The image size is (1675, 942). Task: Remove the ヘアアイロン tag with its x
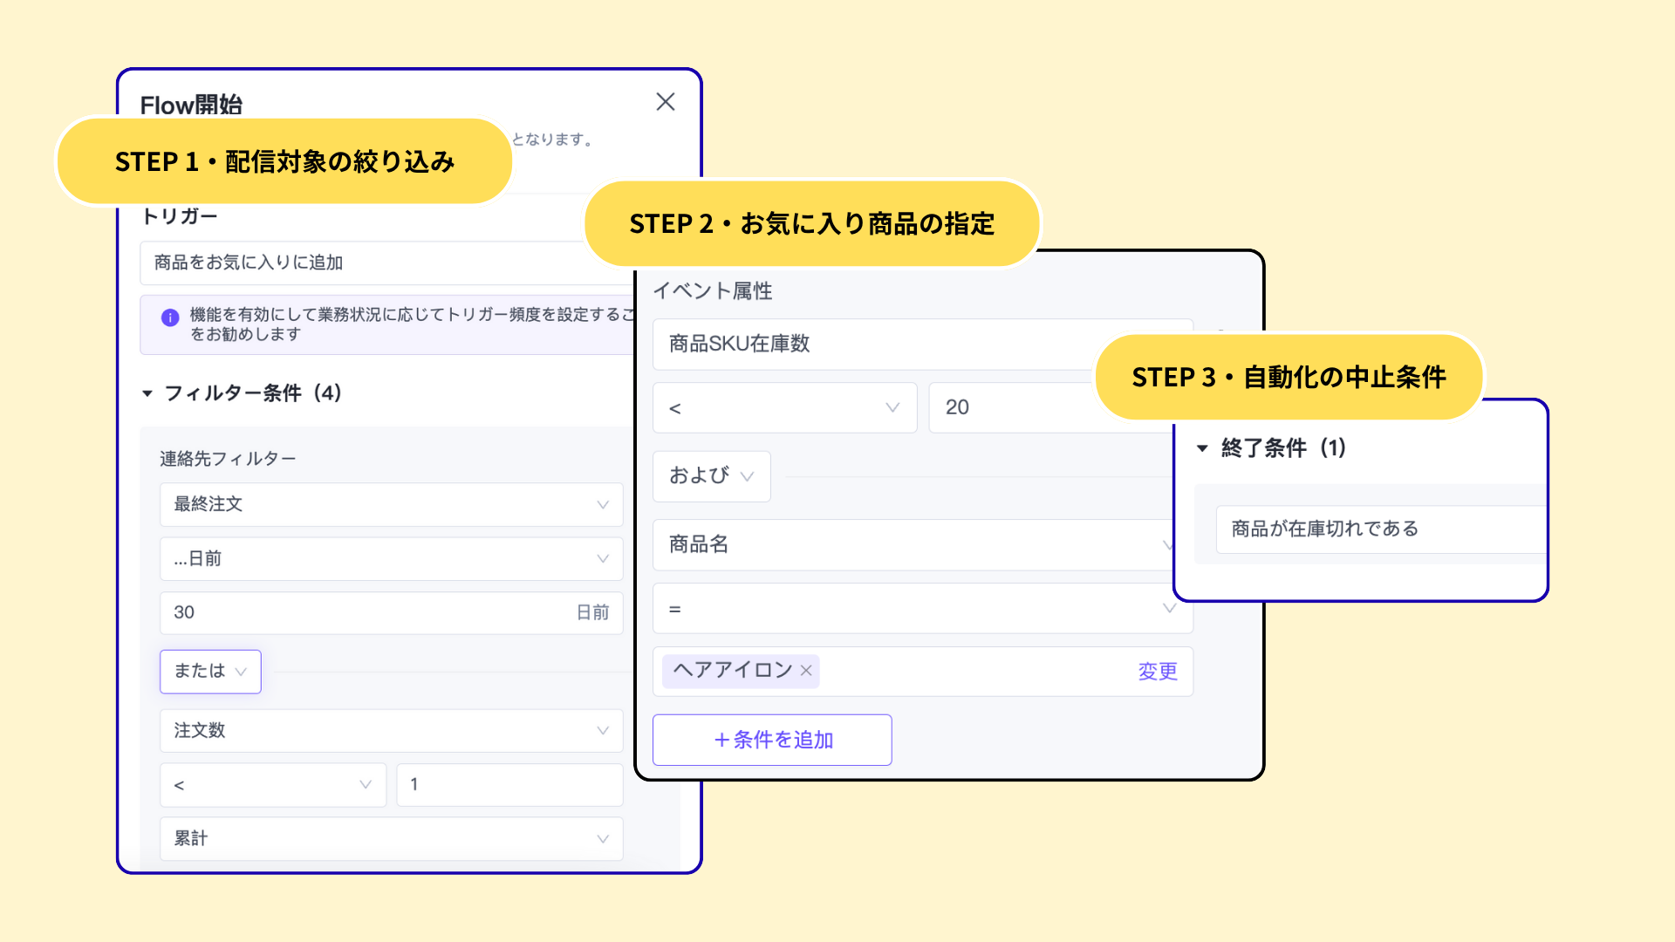coord(806,671)
